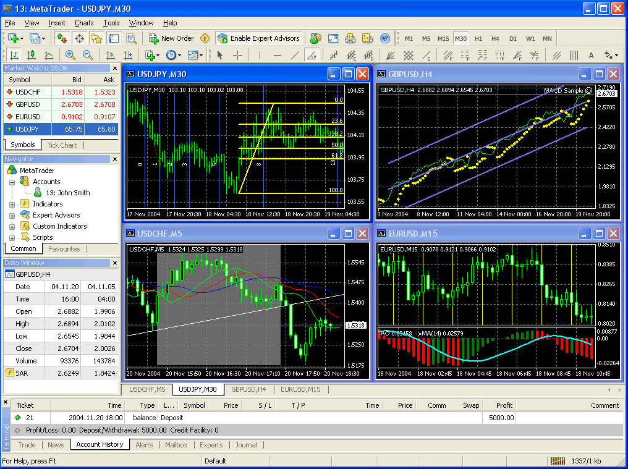Viewport: 628px width, 469px height.
Task: Select the Trendline drawing tool
Action: click(294, 55)
